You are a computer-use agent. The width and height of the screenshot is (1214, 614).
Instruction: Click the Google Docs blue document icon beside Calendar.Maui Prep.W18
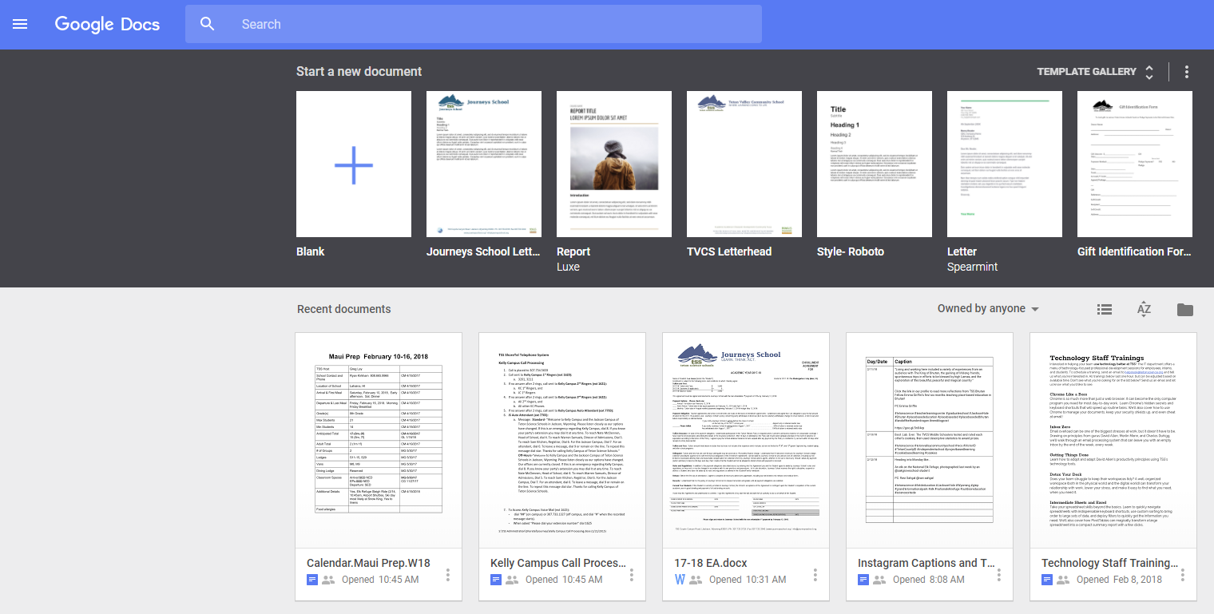(311, 579)
